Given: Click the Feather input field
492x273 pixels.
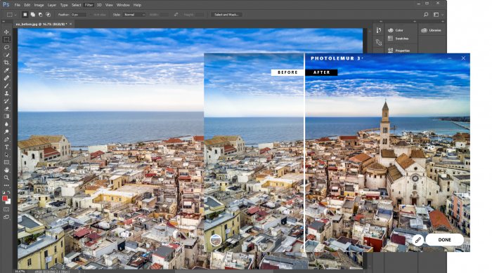Looking at the screenshot, I should (79, 15).
